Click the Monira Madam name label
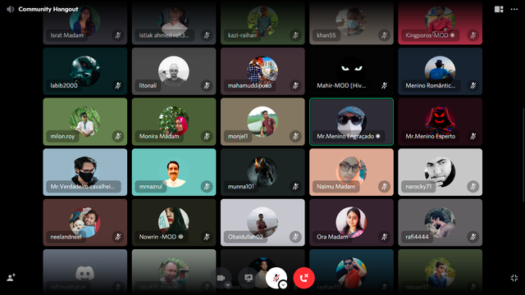The image size is (525, 295). point(159,136)
